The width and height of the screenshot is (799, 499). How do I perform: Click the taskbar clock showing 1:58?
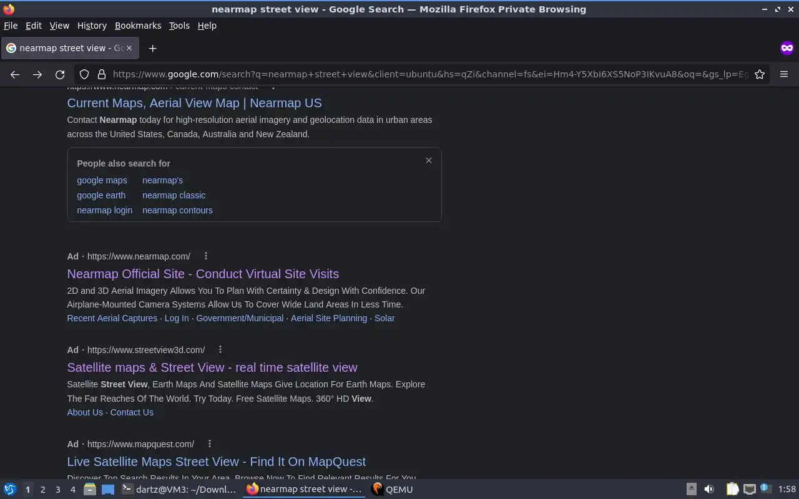pos(787,489)
